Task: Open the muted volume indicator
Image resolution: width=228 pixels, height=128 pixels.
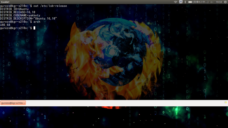Action: (x=212, y=2)
